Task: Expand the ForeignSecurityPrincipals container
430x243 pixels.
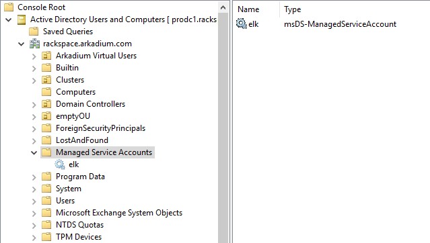Action: (x=34, y=129)
